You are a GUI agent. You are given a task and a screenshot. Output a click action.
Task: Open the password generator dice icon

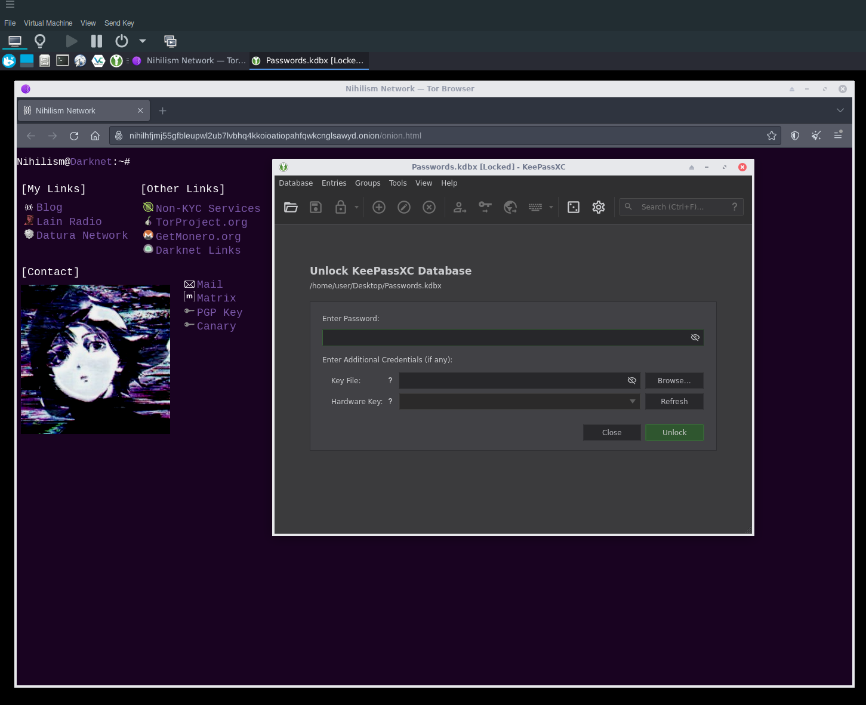(574, 207)
